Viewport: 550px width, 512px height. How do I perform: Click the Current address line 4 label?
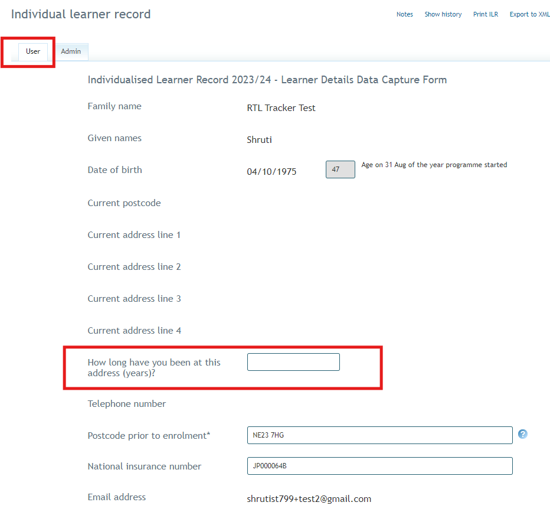click(134, 331)
